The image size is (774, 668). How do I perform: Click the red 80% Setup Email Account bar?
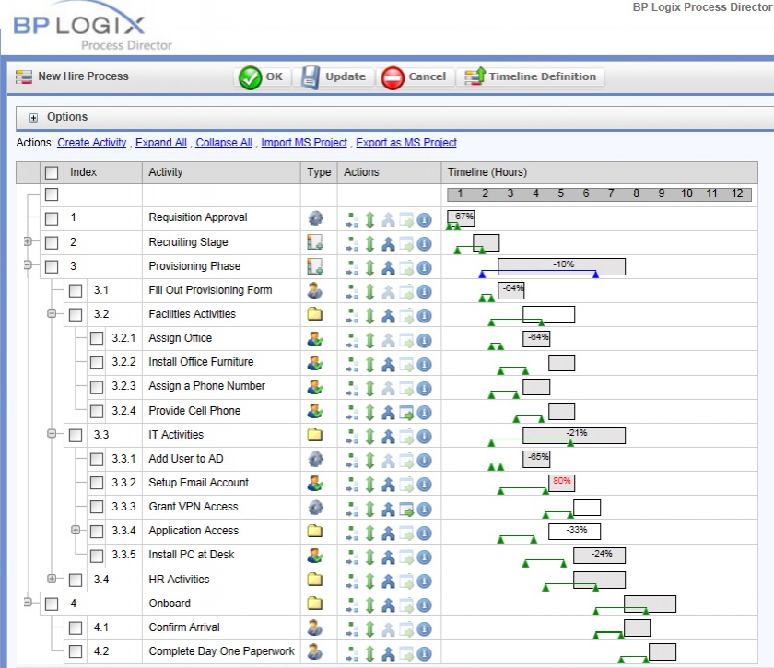pos(562,483)
